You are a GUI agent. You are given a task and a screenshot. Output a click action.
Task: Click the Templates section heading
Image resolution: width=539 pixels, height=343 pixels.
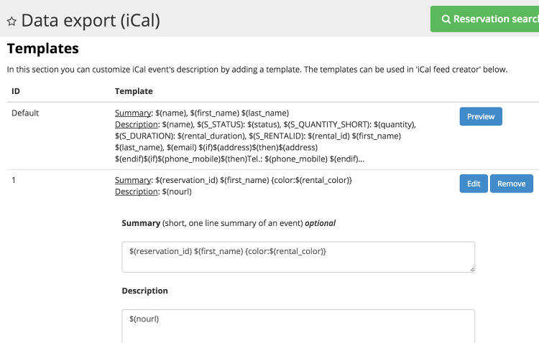click(x=42, y=49)
